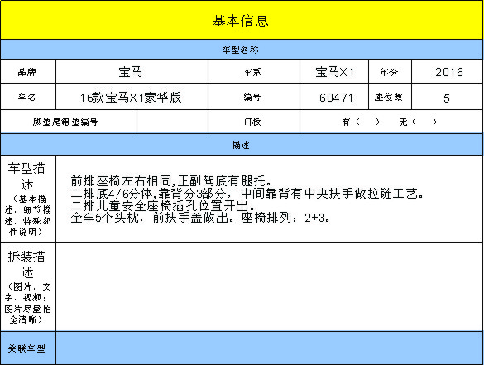The height and width of the screenshot is (365, 484).
Task: Click the 车型描述 description text area
Action: pyautogui.click(x=269, y=199)
